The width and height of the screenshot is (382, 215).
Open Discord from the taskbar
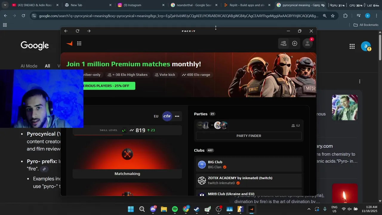[153, 209]
